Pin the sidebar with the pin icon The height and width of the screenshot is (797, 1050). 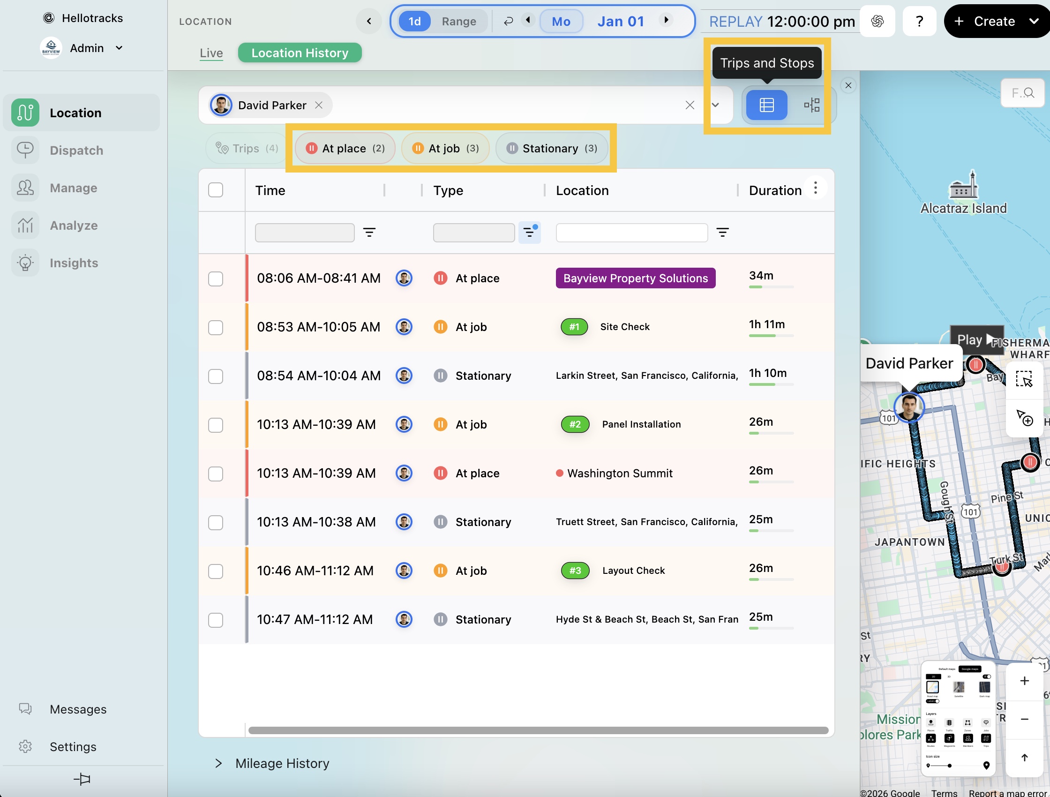[82, 779]
